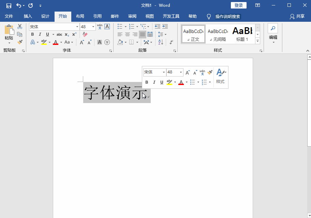Switch to the 插入 ribbon tab
This screenshot has width=311, height=218.
[28, 16]
